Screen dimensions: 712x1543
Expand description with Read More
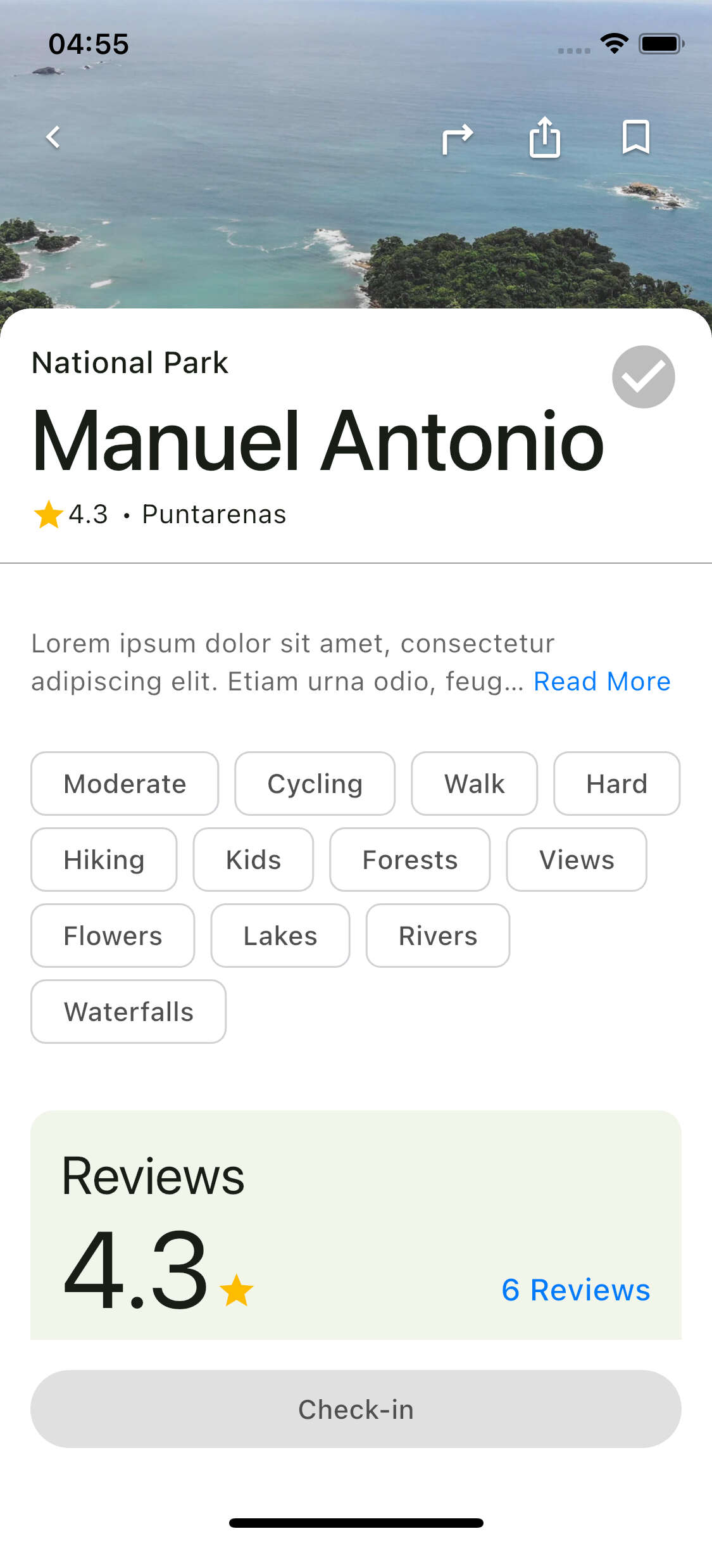coord(602,682)
